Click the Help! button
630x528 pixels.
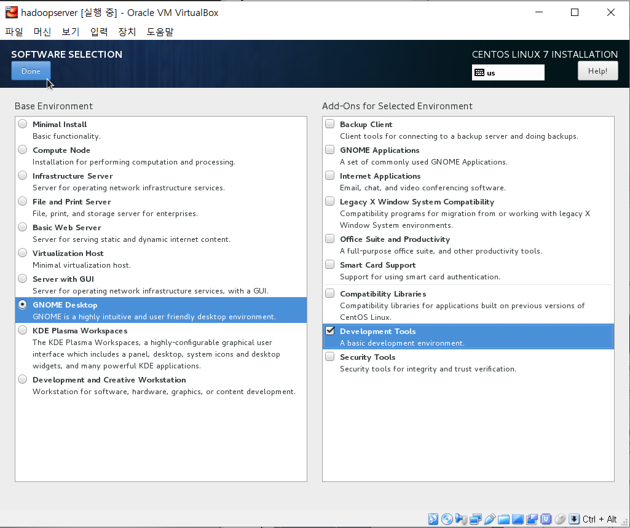coord(597,71)
